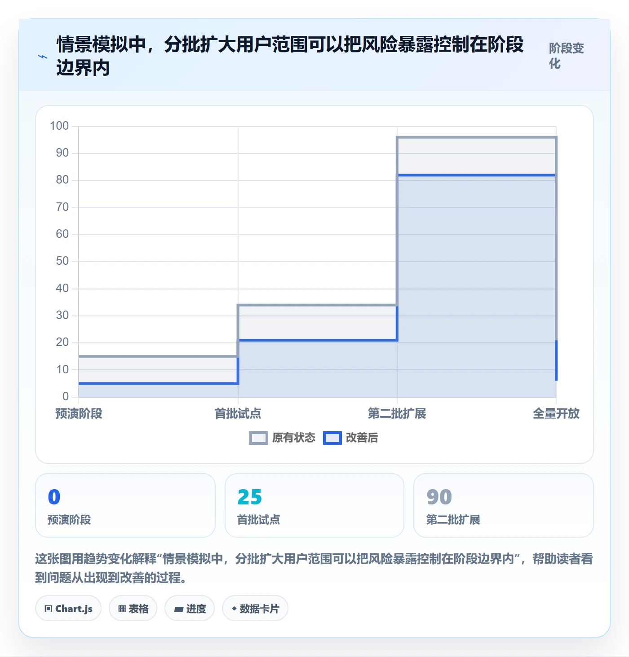Select the 表格 tag
This screenshot has height=657, width=629.
133,609
